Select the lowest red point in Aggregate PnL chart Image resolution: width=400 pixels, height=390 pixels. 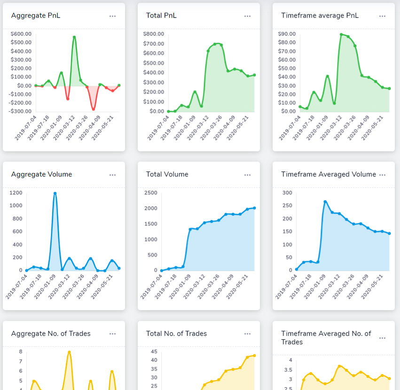click(x=94, y=109)
